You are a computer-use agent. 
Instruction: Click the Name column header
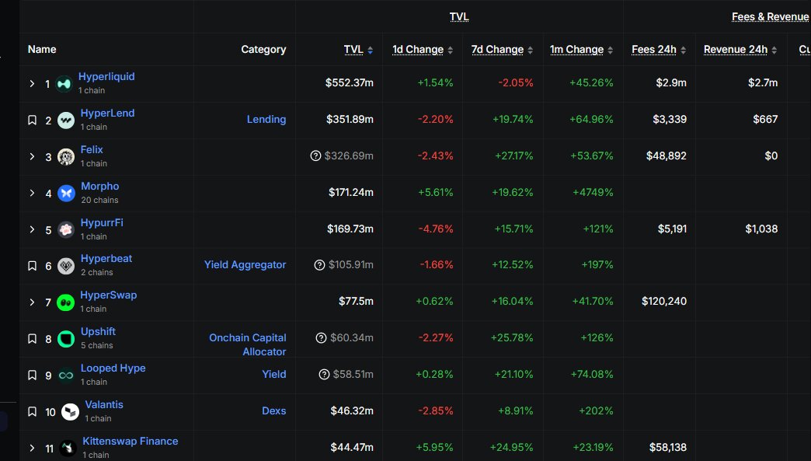(42, 50)
